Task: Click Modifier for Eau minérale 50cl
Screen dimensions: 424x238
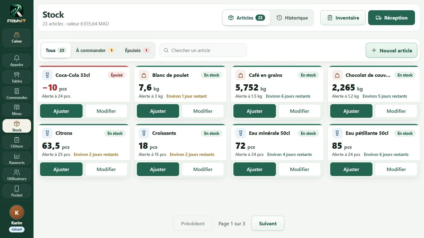Action: (300, 169)
